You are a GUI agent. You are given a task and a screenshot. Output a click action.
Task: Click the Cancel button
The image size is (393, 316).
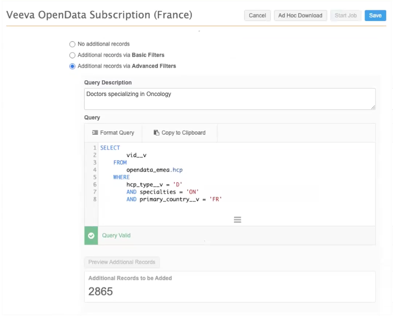pos(257,16)
